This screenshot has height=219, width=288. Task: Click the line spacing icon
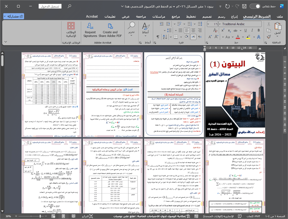[x=169, y=30]
